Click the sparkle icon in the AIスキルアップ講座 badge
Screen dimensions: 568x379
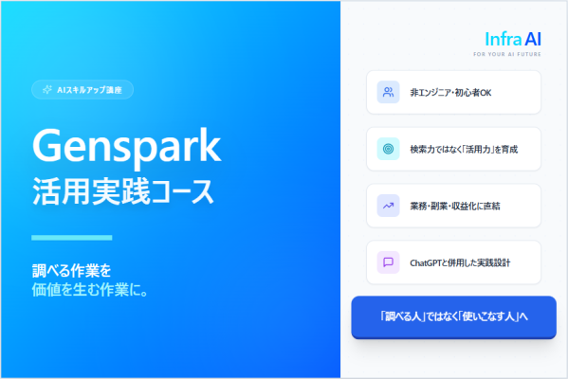tap(47, 90)
